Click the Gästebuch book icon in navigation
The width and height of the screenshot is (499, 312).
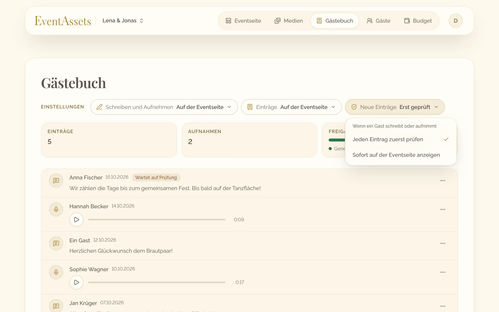click(x=319, y=21)
